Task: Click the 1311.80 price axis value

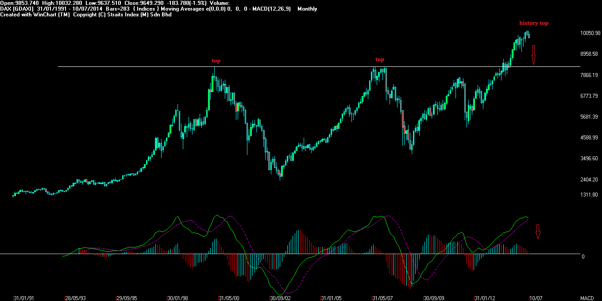Action: point(590,195)
